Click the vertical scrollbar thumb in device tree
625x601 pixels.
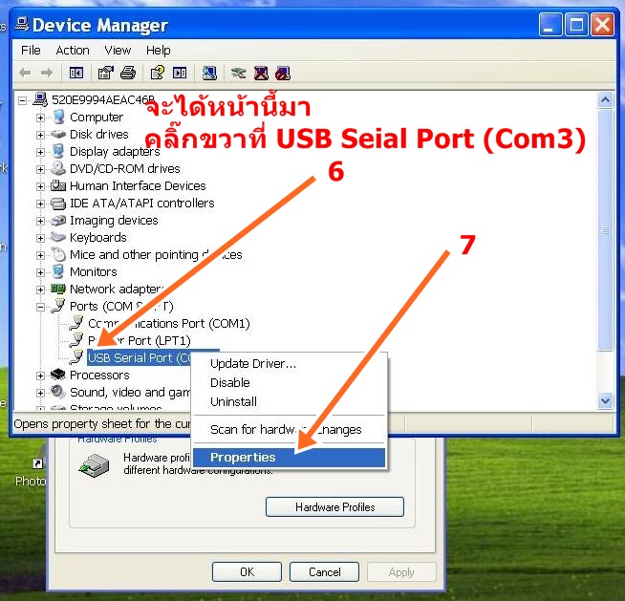[606, 230]
